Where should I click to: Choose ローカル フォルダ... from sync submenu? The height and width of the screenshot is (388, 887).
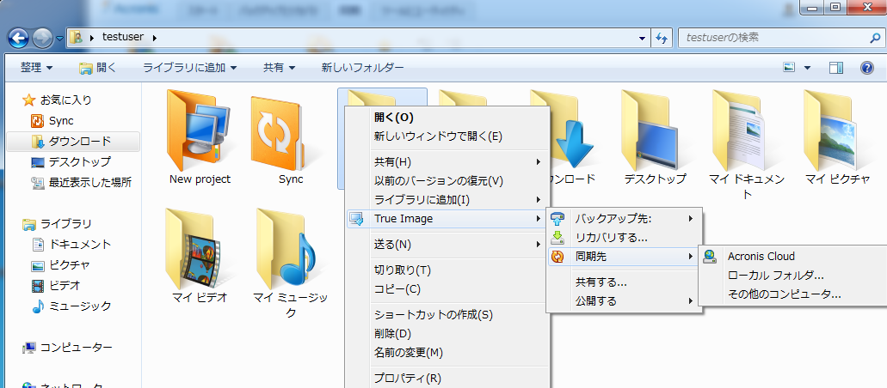coord(775,275)
